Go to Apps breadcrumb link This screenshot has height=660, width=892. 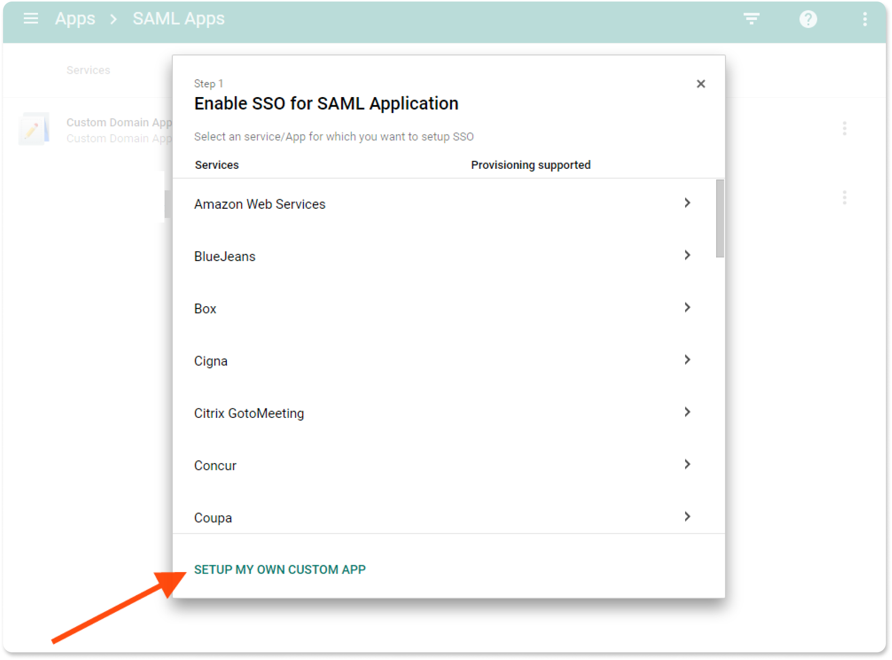75,18
